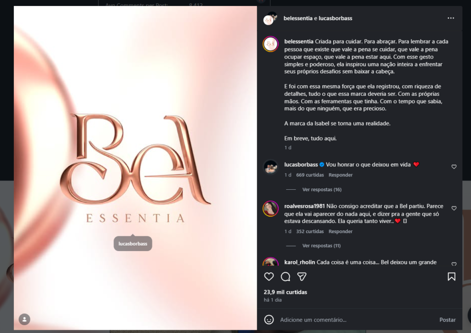Screen dimensions: 471x333
Task: Open the three-dot more options menu
Action: click(451, 18)
